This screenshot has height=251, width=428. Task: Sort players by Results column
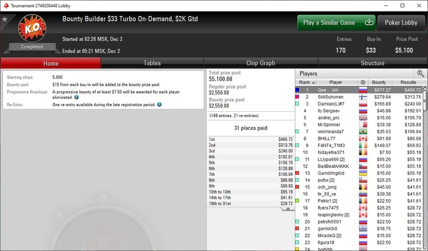coord(408,82)
